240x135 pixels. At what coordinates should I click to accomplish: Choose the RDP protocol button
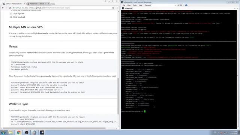pos(180,5)
